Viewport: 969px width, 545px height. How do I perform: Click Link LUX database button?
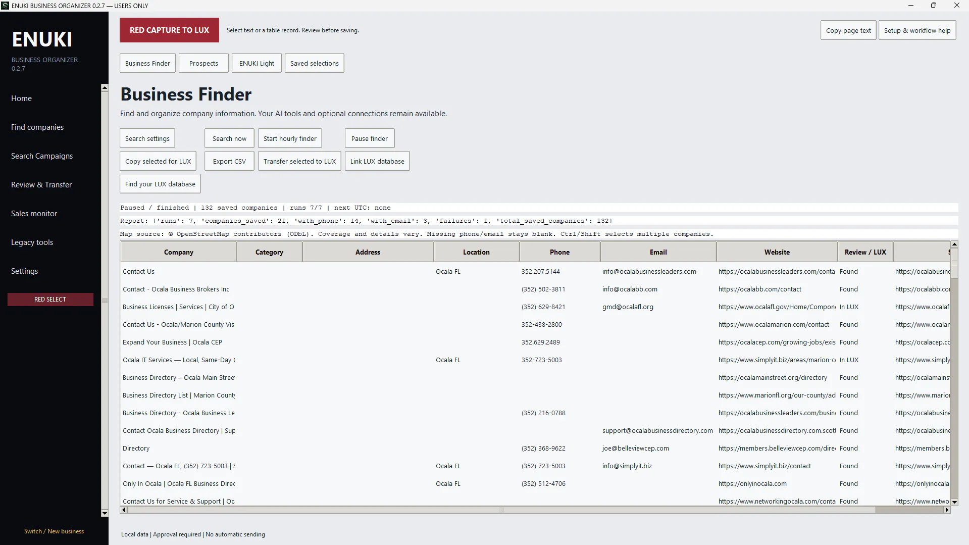pos(377,161)
